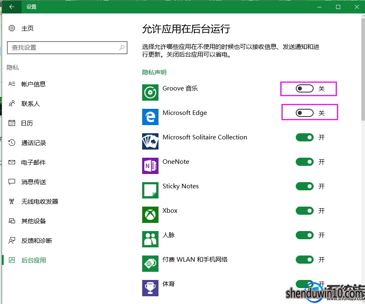Click the Groove 音乐 label text
365x304 pixels.
pyautogui.click(x=180, y=88)
